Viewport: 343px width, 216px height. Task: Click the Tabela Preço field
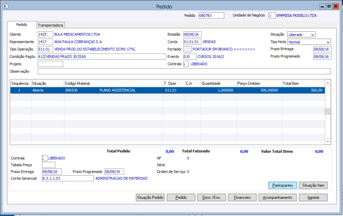48,165
